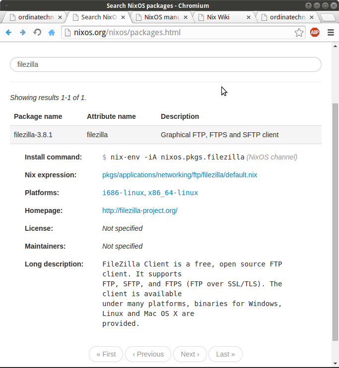This screenshot has width=339, height=368.
Task: Switch to the last ordinatechn tab
Action: pyautogui.click(x=286, y=17)
